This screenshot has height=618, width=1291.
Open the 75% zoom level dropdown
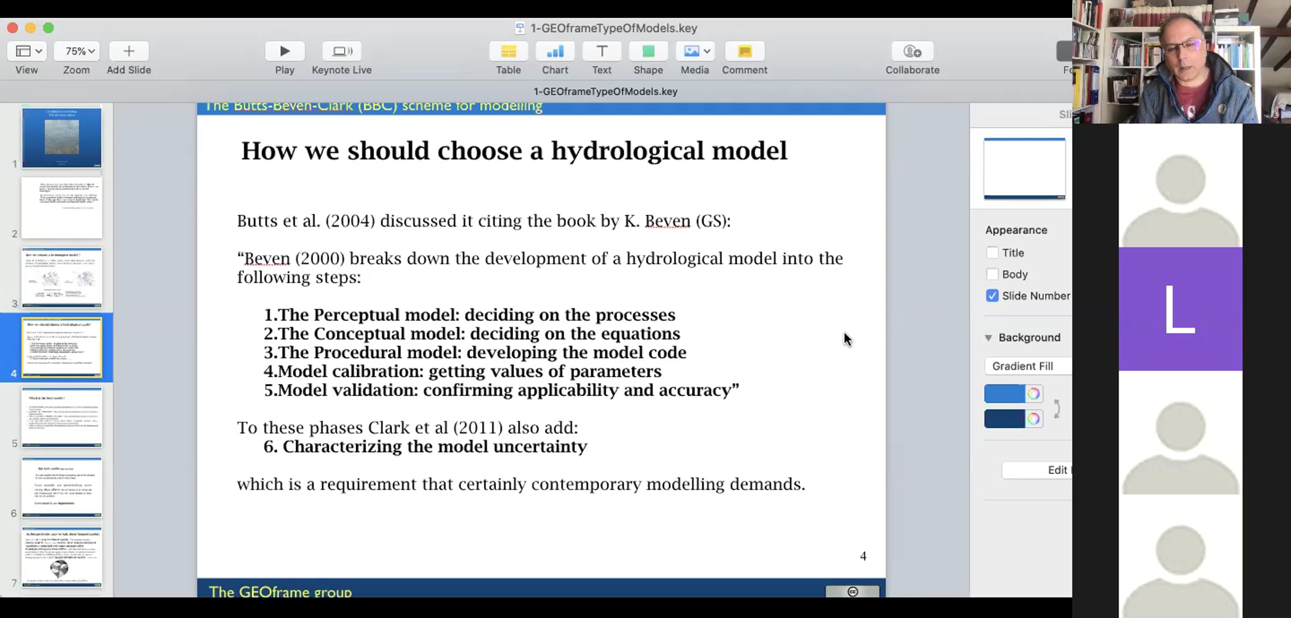pos(76,51)
